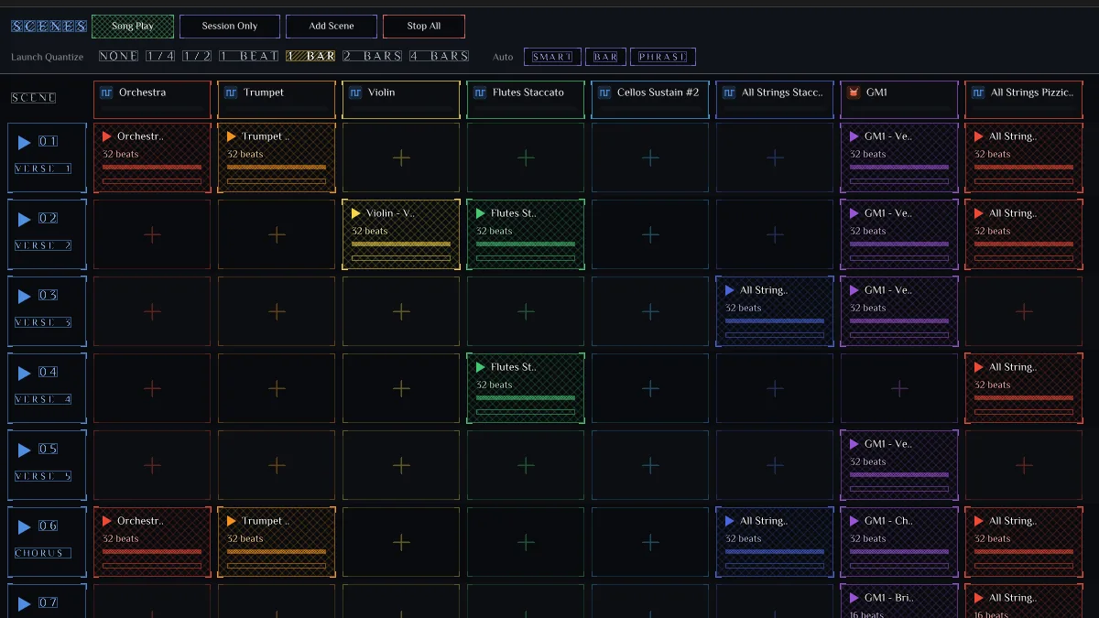Play the Trumpet clip in scene 06 Chorus
Viewport: 1099px width, 618px height.
coord(232,521)
